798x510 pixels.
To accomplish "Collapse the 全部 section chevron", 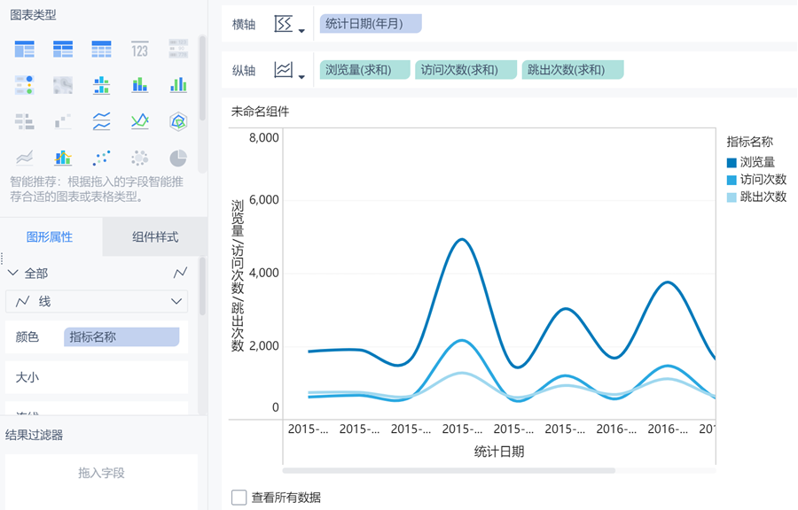I will point(12,274).
